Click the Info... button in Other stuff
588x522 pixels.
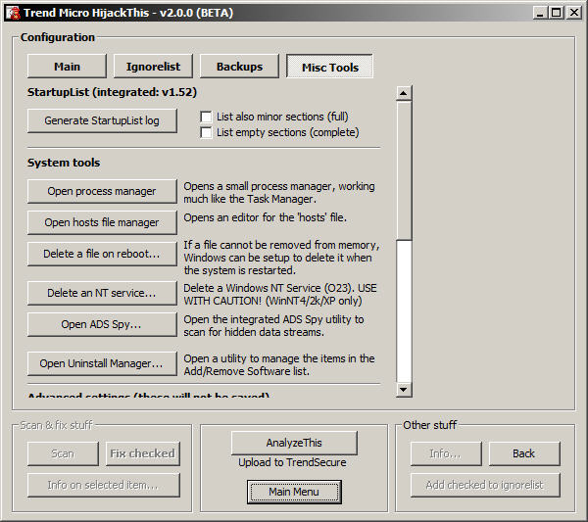point(446,453)
